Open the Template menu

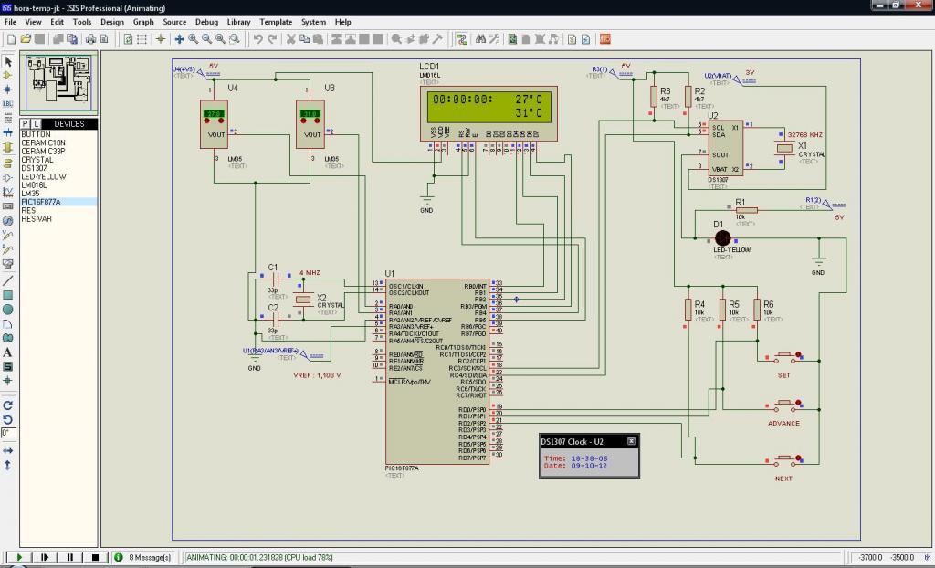pyautogui.click(x=276, y=22)
